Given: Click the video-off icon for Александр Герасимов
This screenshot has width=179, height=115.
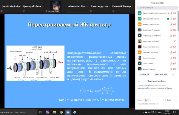Looking at the screenshot, I should [175, 30].
